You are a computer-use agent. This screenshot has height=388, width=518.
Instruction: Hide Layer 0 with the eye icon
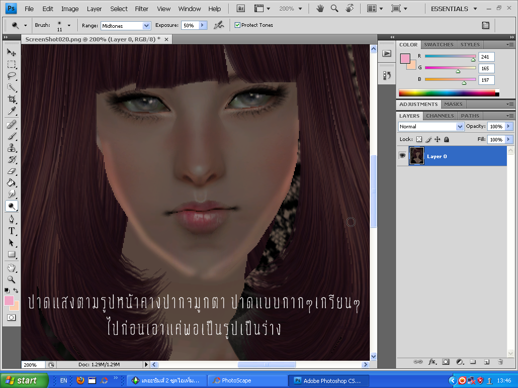(402, 156)
